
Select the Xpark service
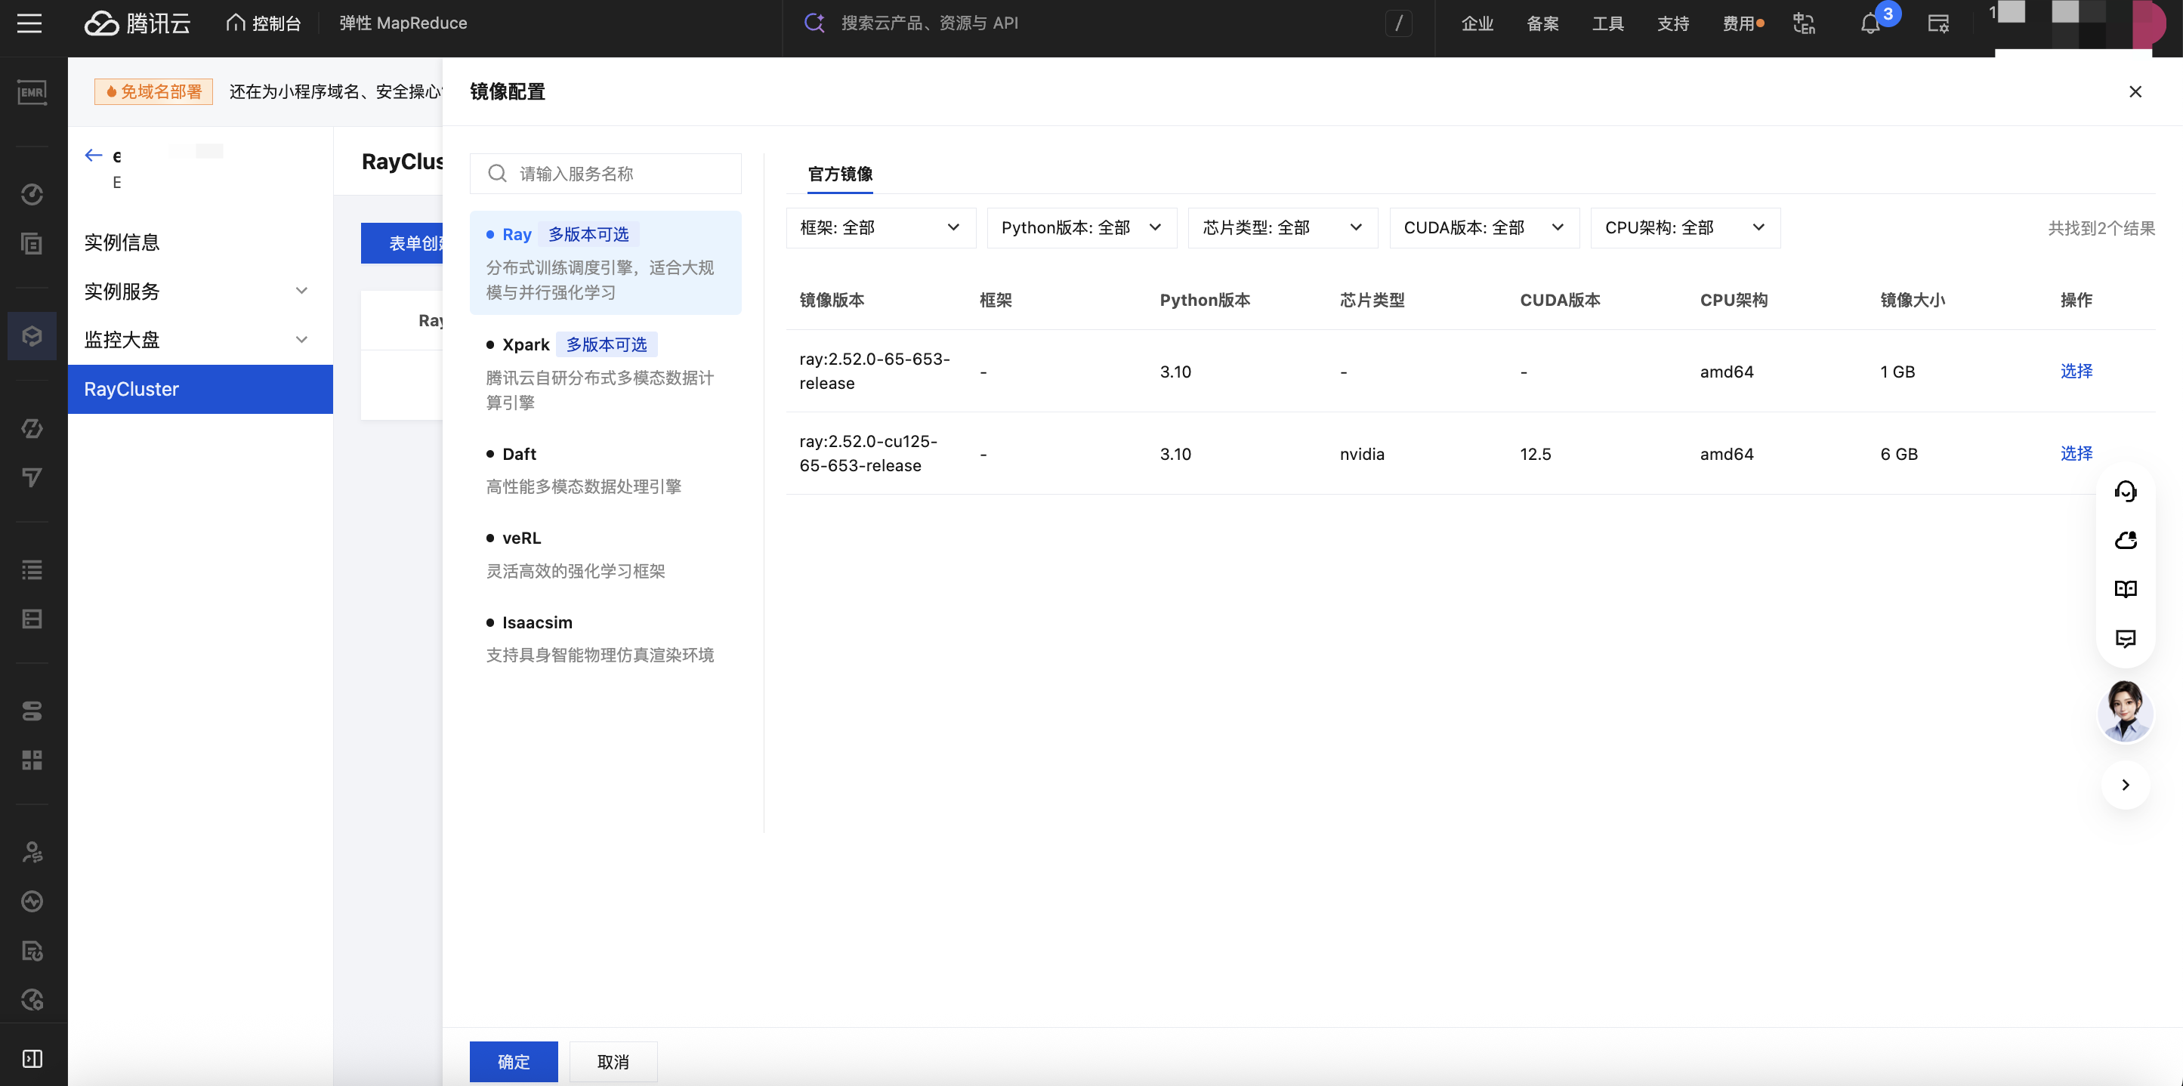605,373
